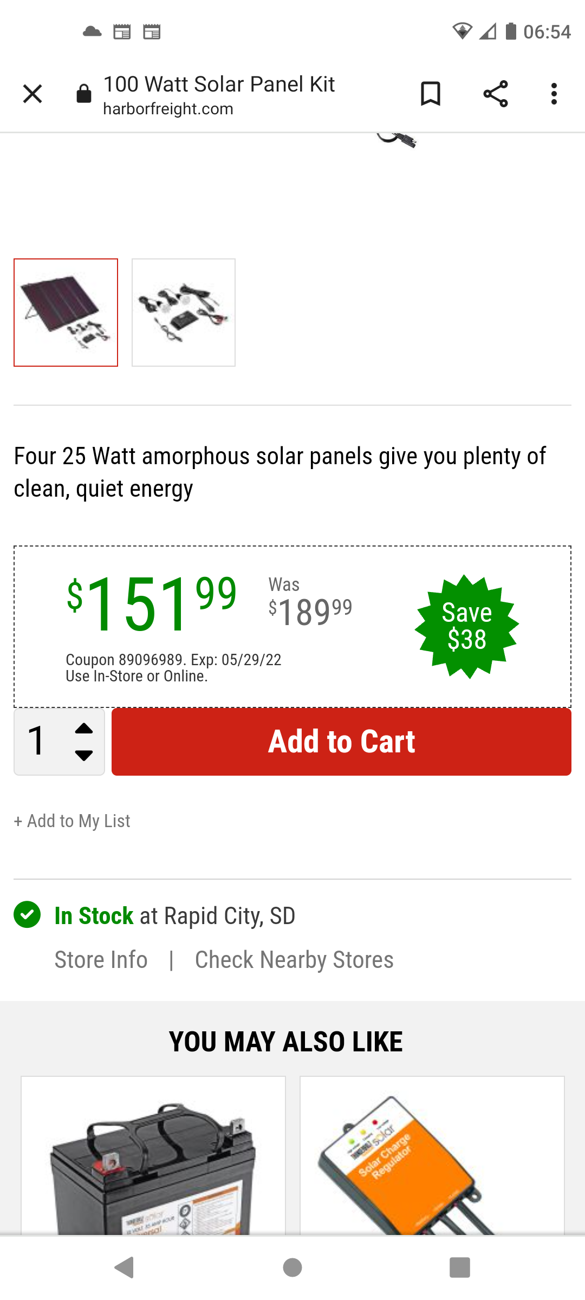The height and width of the screenshot is (1300, 585).
Task: Open the three-dot overflow menu
Action: point(554,94)
